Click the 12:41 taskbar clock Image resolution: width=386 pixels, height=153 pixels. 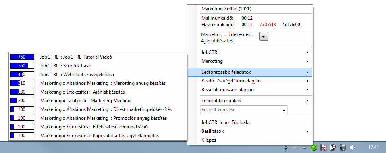[x=373, y=147]
